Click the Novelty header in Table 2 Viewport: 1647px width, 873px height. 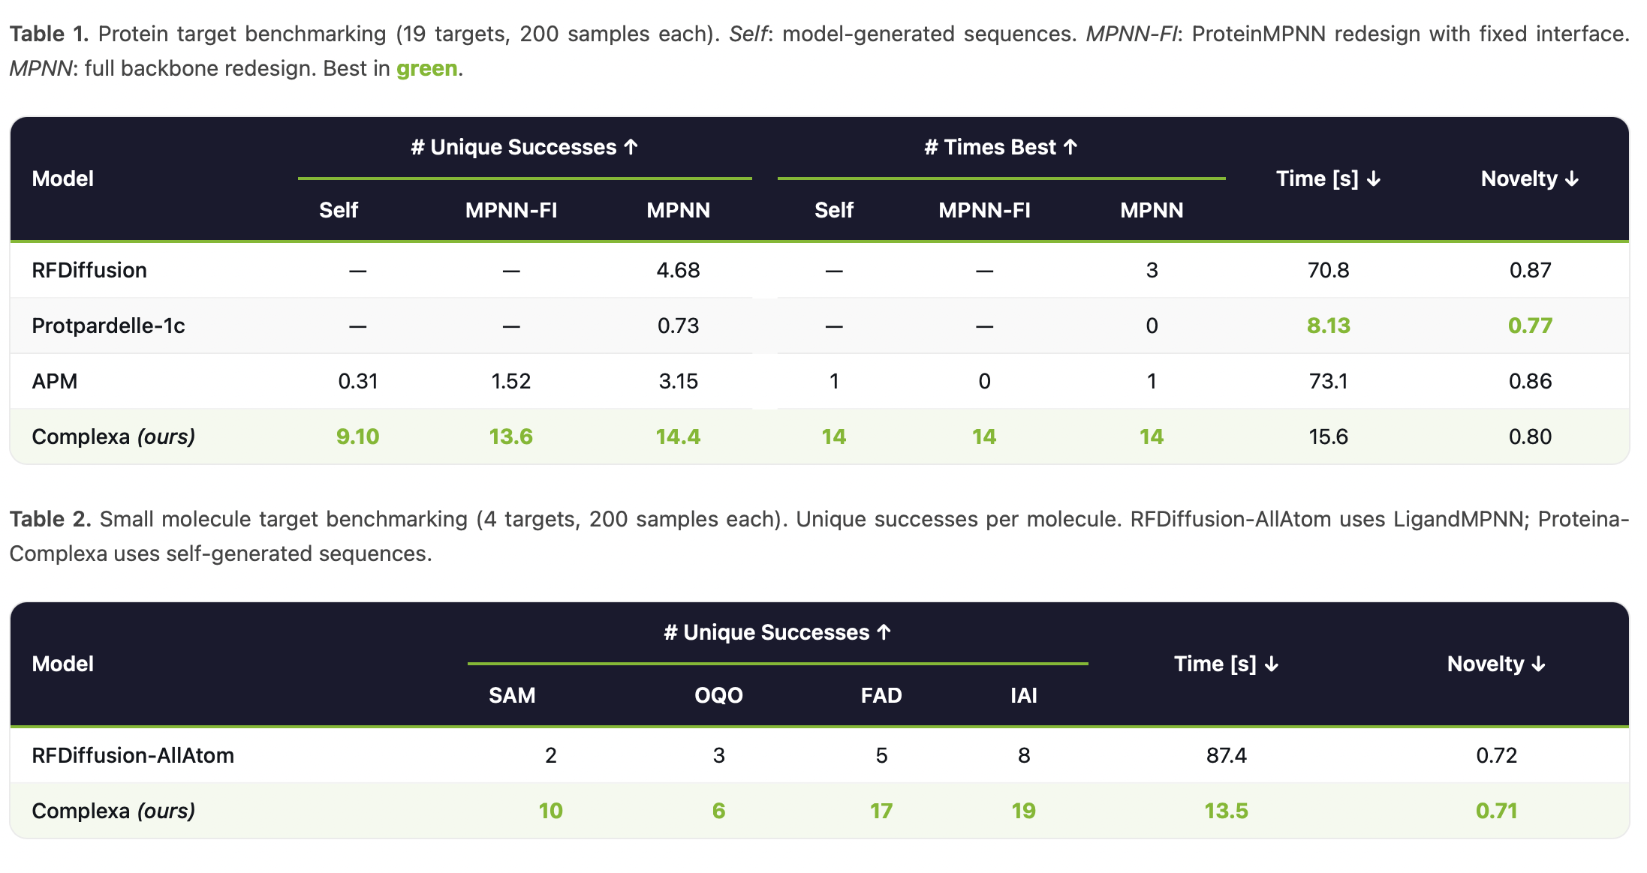tap(1495, 664)
